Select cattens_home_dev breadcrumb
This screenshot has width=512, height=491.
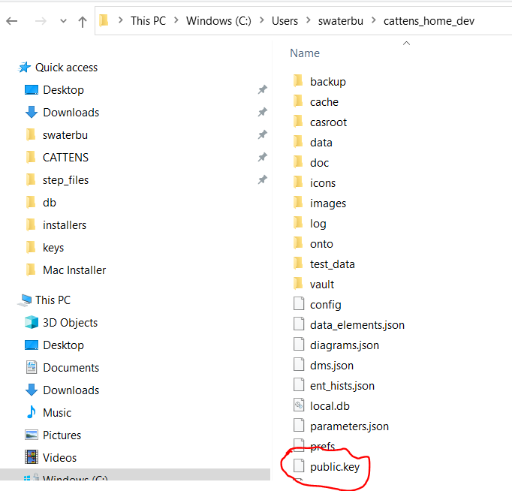coord(429,21)
